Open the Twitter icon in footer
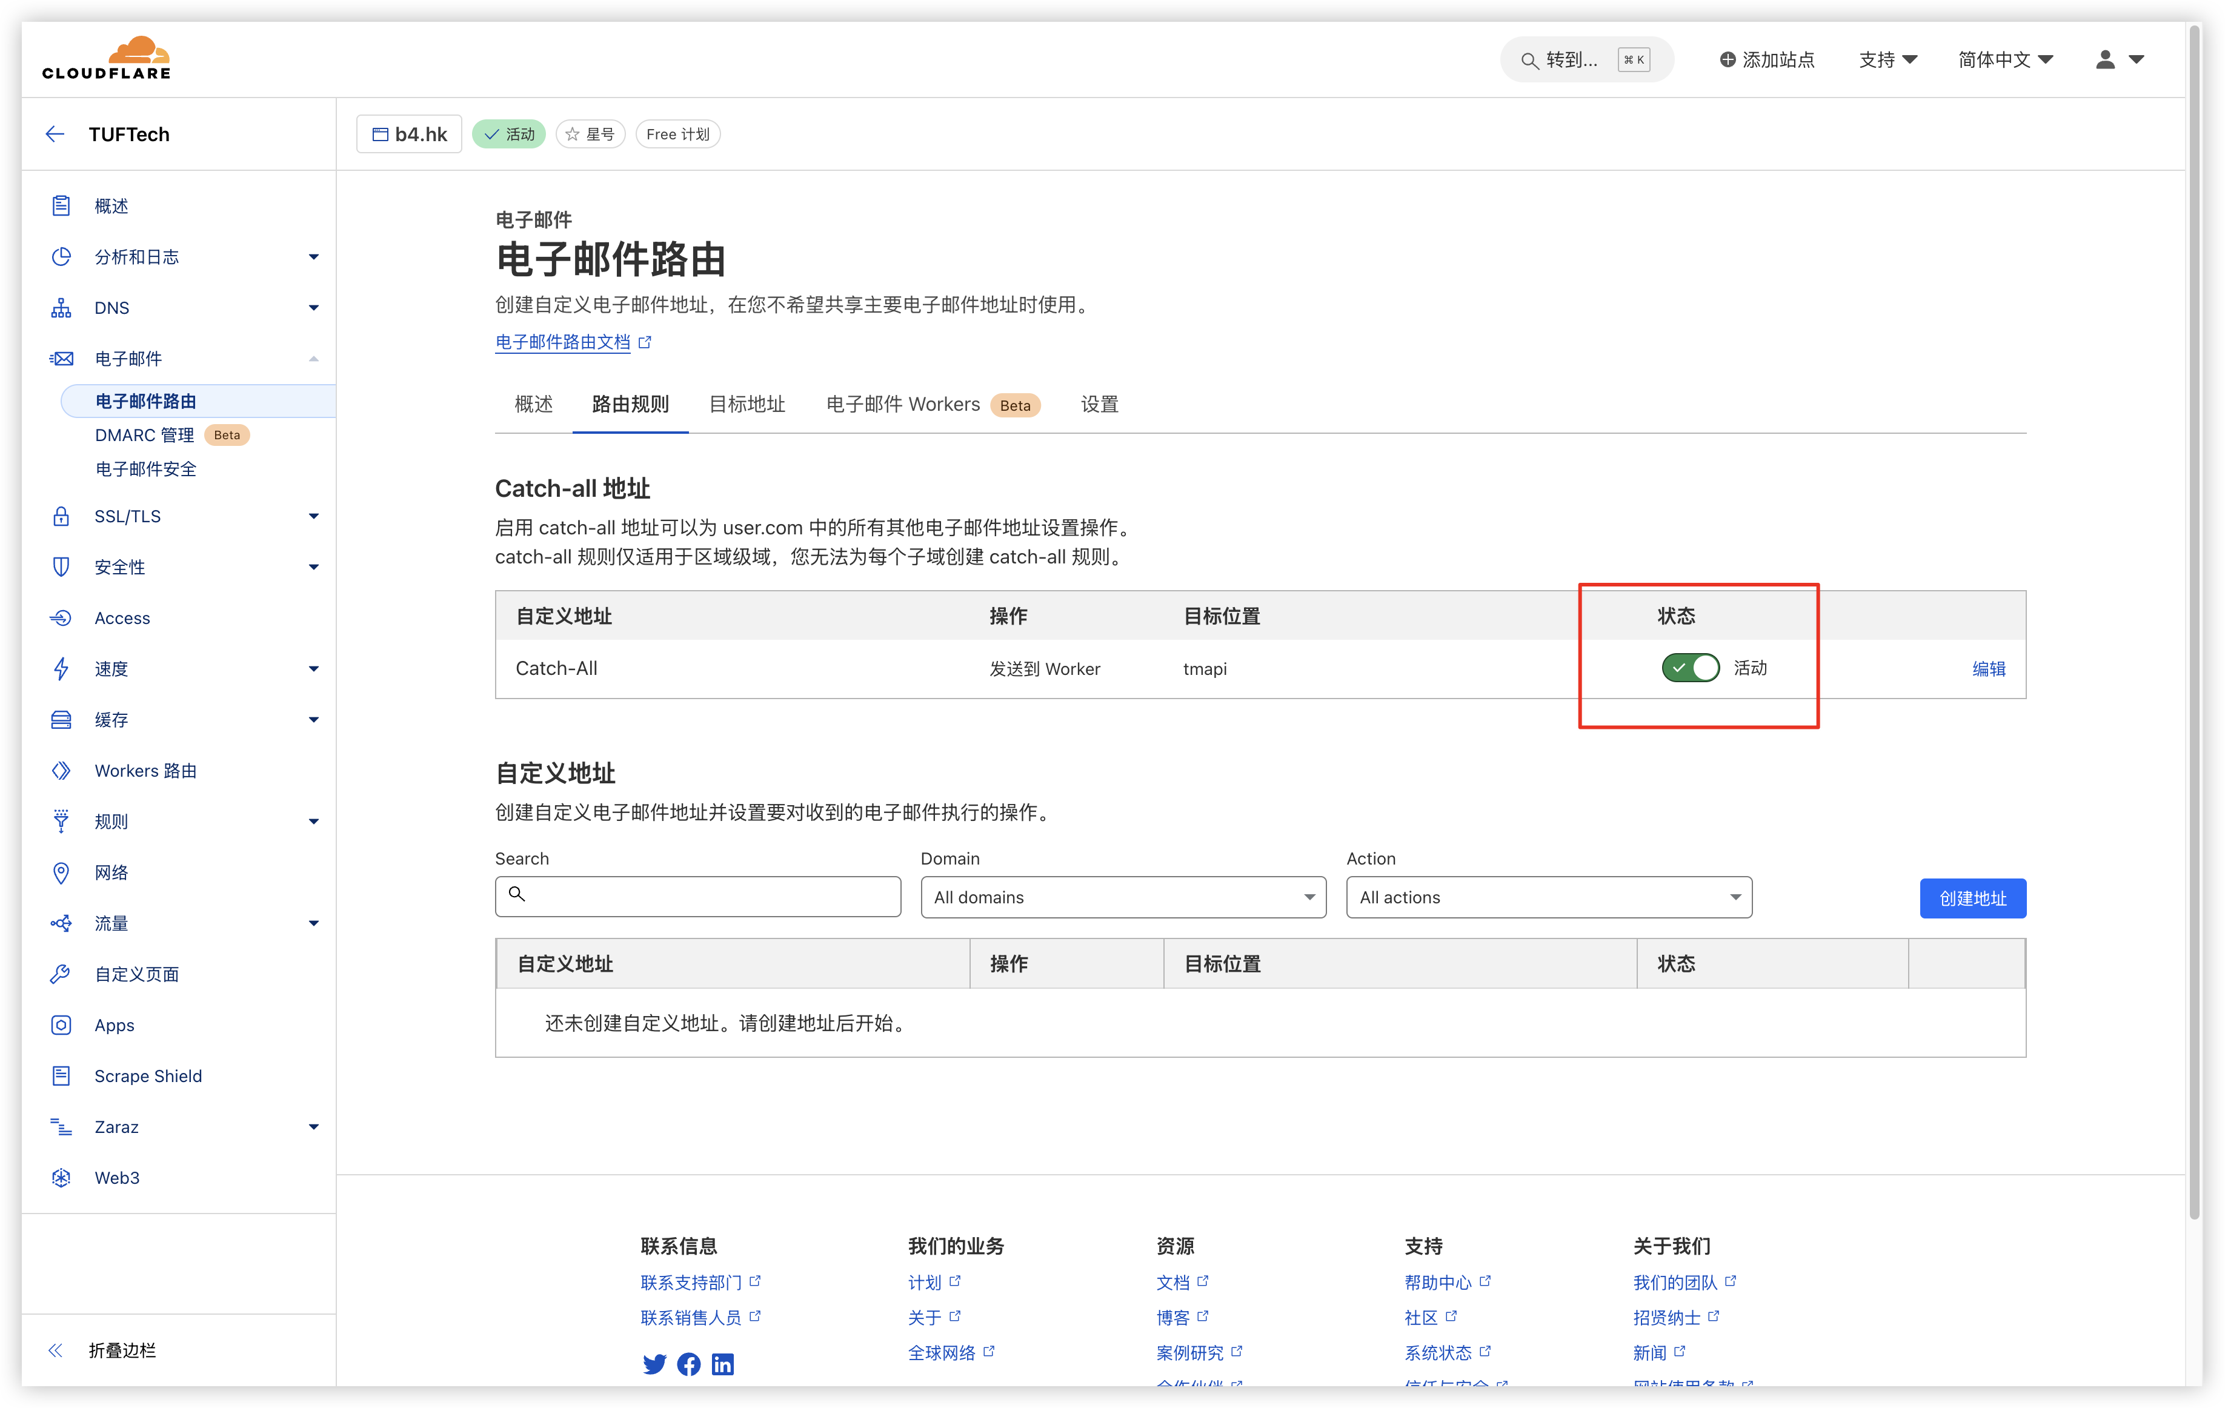The width and height of the screenshot is (2225, 1408). pos(654,1364)
